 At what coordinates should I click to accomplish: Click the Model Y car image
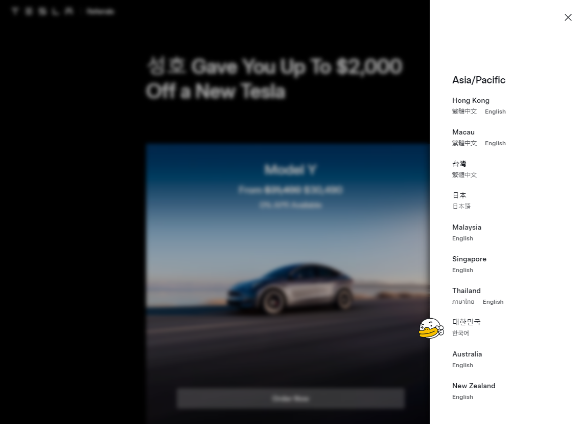point(288,283)
